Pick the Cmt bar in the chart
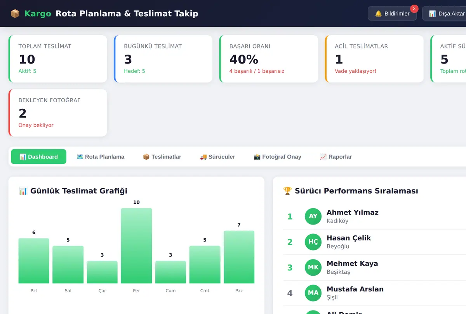466x314 pixels. click(205, 264)
